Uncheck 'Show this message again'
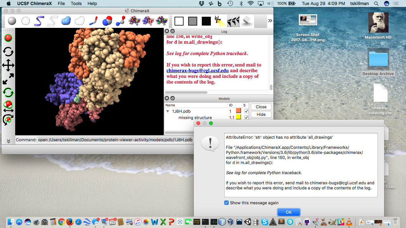This screenshot has width=406, height=228. [x=226, y=203]
